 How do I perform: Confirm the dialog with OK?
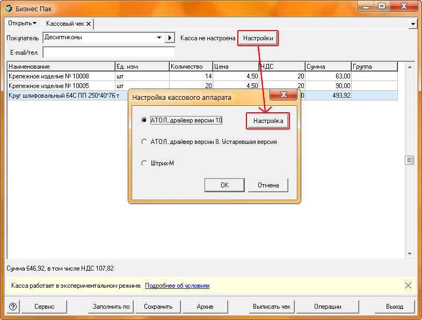224,185
